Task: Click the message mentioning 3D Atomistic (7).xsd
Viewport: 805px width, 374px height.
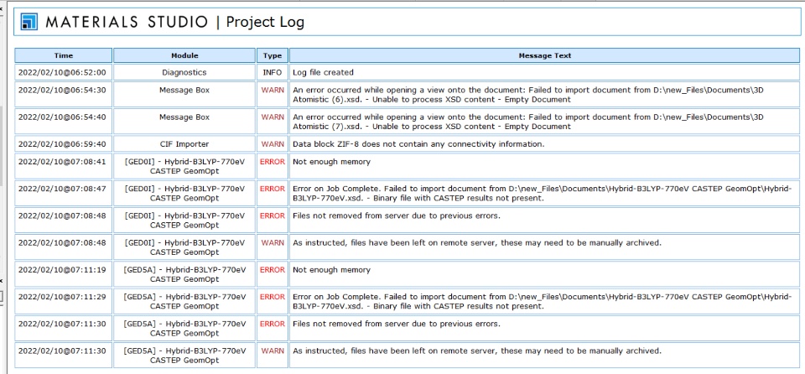Action: [544, 122]
